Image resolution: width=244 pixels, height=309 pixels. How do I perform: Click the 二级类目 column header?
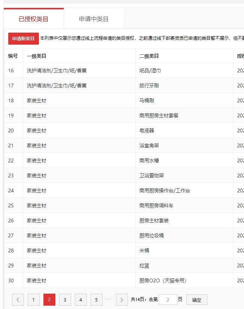[x=149, y=56]
